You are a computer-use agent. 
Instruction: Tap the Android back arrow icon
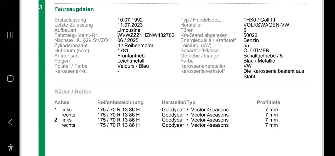pos(10,122)
